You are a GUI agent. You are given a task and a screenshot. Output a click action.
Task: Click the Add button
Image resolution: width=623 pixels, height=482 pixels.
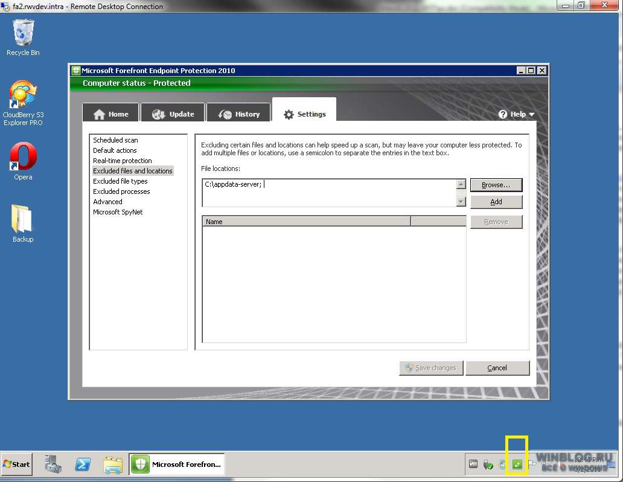point(496,202)
